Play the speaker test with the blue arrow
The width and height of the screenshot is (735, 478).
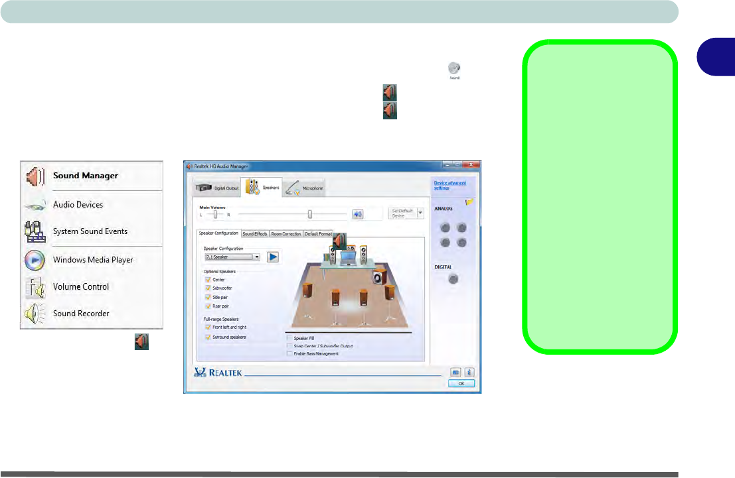(273, 257)
